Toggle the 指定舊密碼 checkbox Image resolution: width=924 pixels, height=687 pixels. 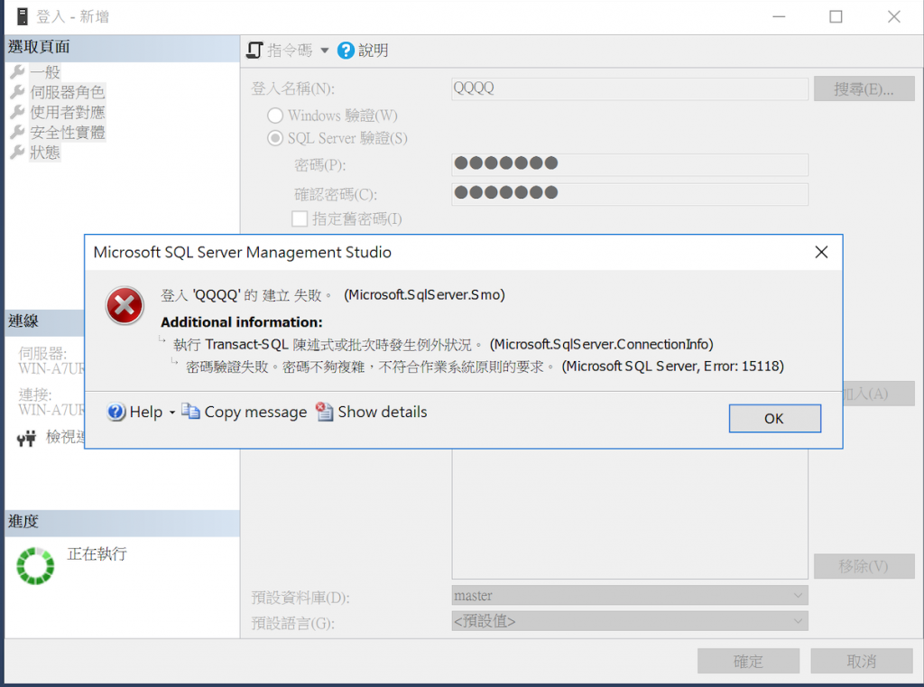click(300, 218)
